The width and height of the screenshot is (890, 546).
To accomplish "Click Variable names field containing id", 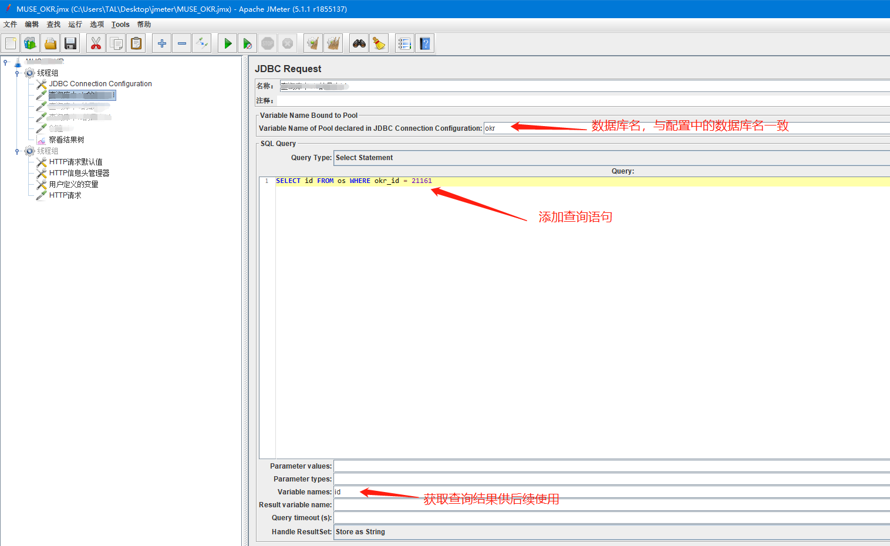I will pyautogui.click(x=612, y=492).
